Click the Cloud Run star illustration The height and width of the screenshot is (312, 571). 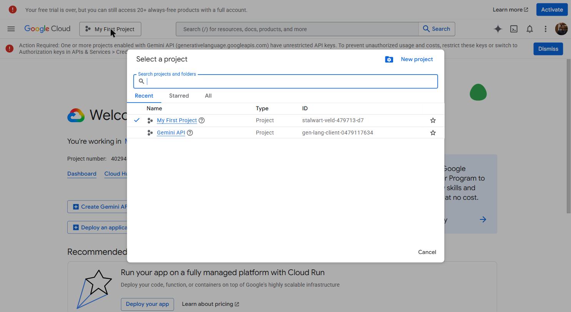[x=95, y=289]
